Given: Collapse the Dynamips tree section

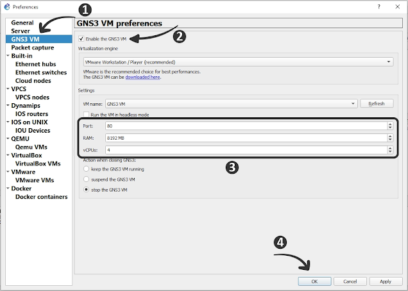Looking at the screenshot, I should (8, 105).
